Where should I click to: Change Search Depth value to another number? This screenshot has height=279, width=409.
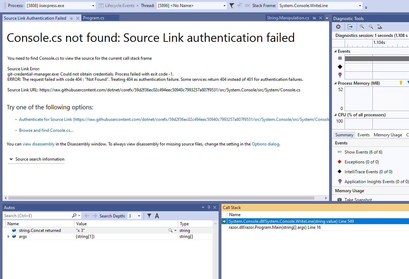139,215
